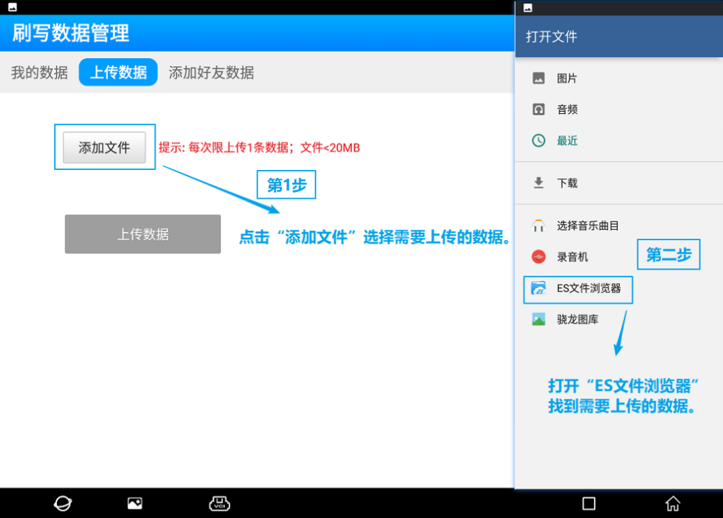Click the 下载 download arrow icon
Viewport: 723px width, 518px height.
coord(538,183)
